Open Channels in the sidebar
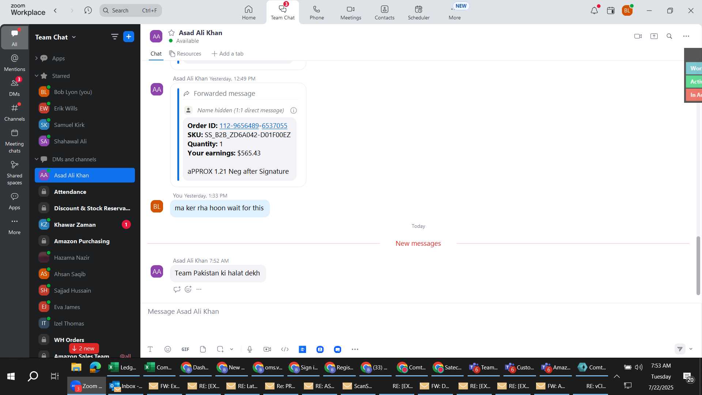This screenshot has height=395, width=702. [15, 112]
